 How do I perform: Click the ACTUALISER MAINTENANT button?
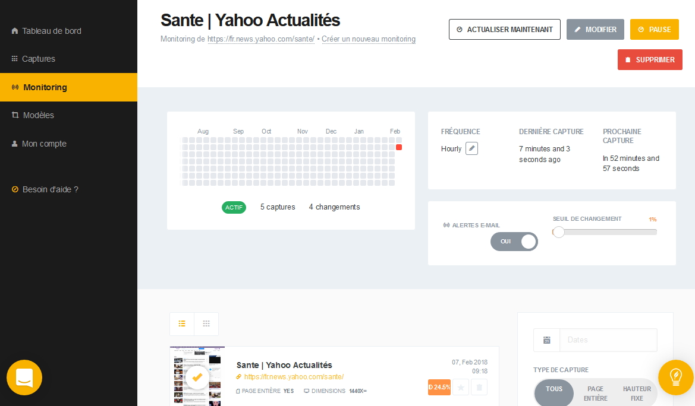coord(504,30)
